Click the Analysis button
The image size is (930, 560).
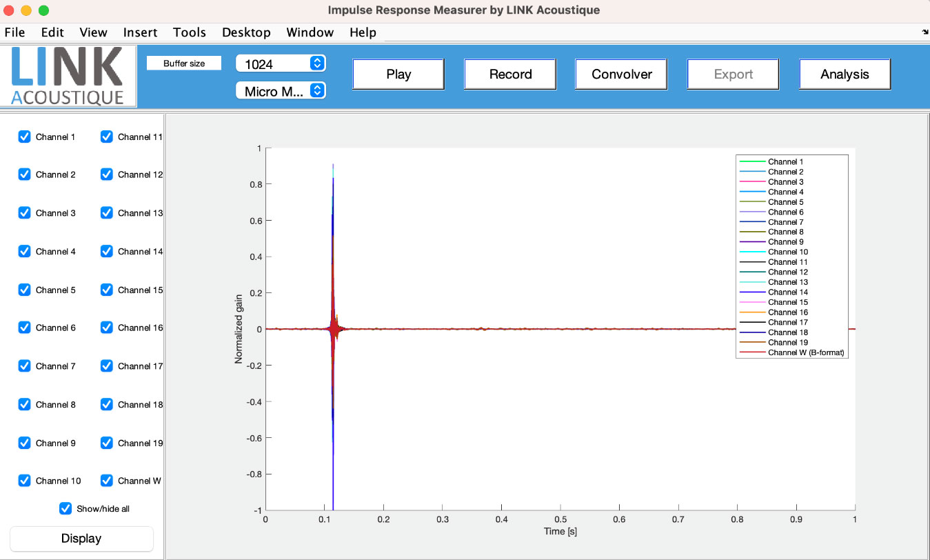845,74
